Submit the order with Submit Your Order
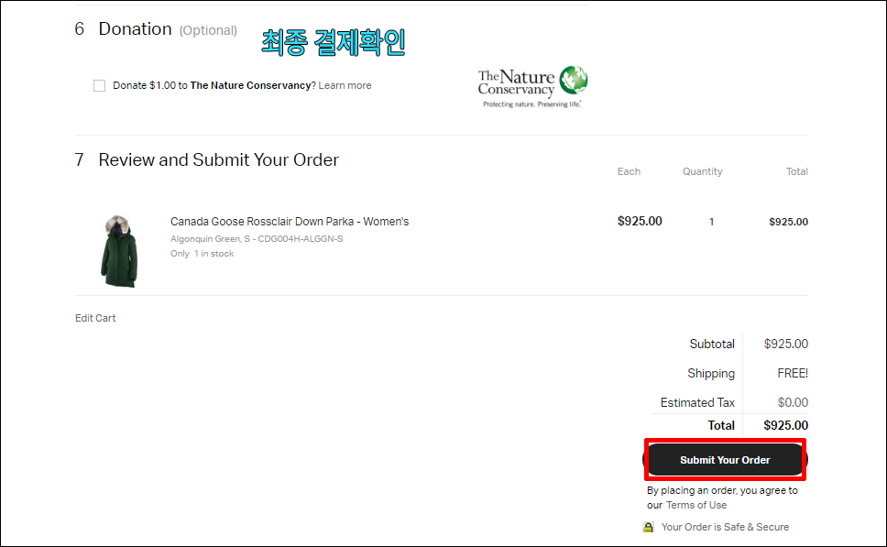 [725, 460]
